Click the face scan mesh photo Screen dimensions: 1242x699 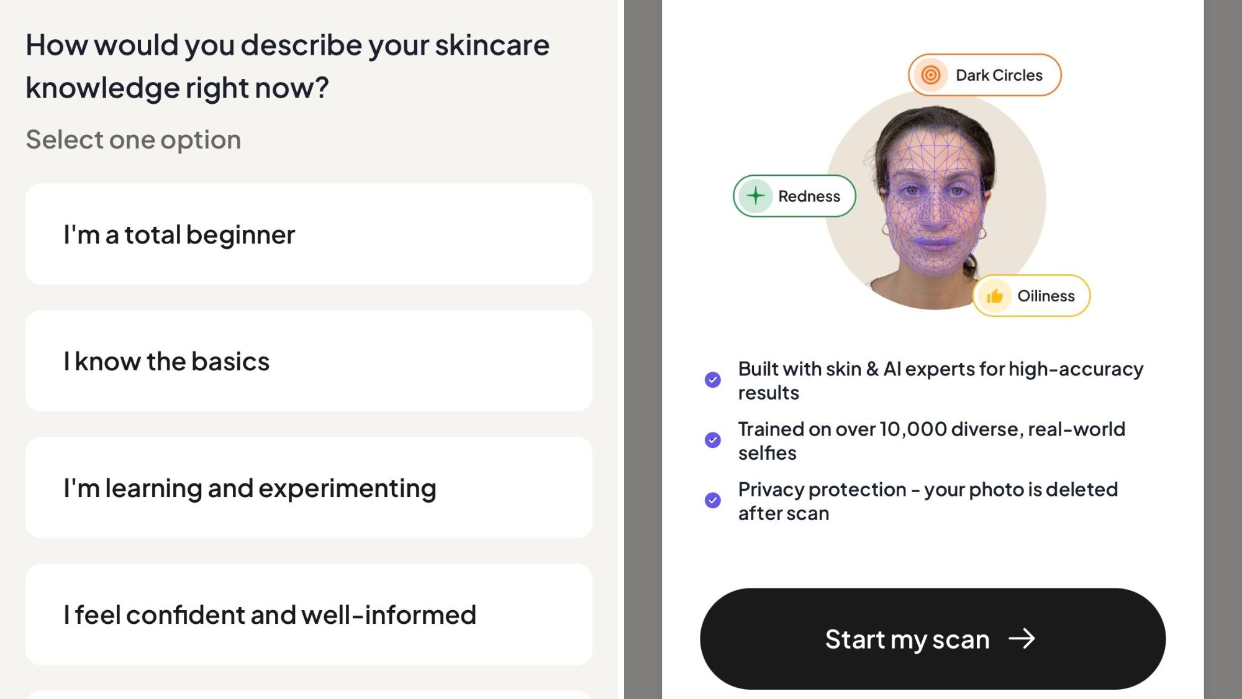[935, 200]
